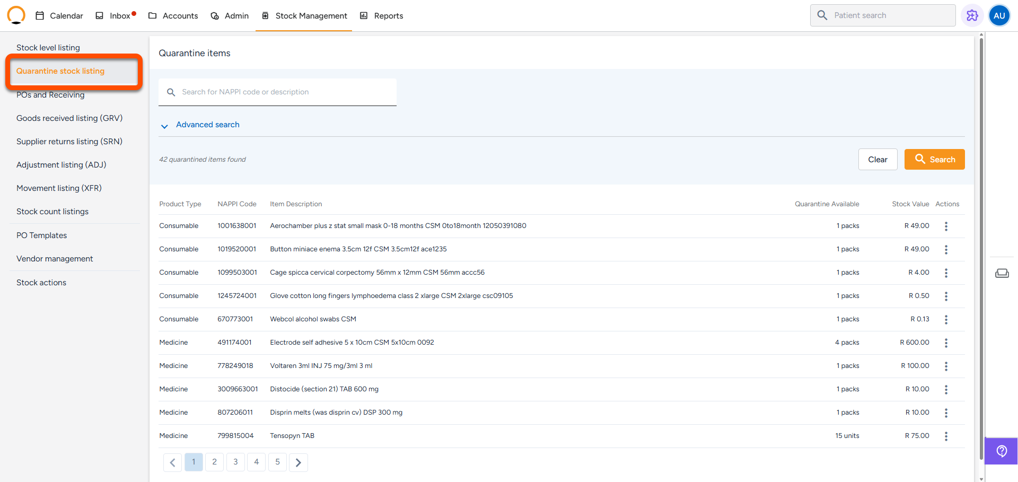
Task: Open actions menu for Voltaren 3ml row
Action: coord(946,366)
